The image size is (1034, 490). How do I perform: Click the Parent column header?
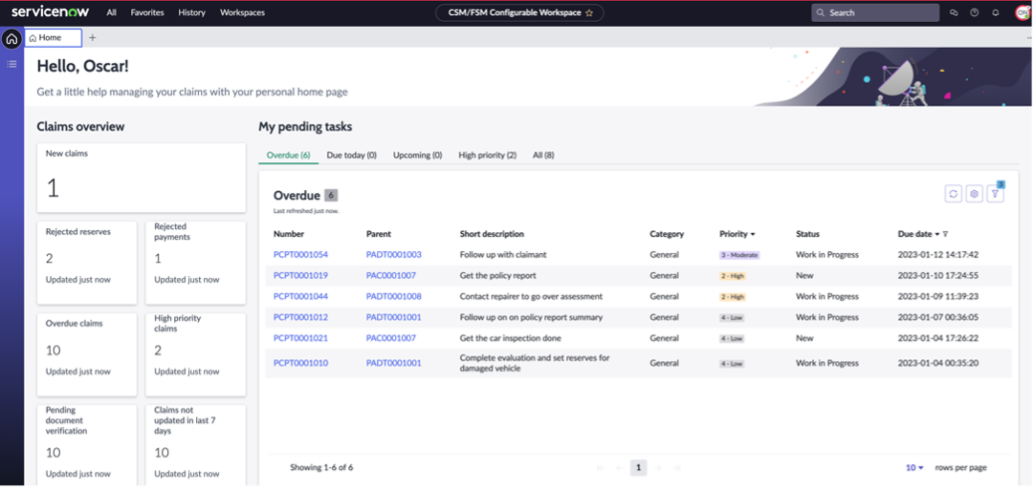(x=379, y=234)
